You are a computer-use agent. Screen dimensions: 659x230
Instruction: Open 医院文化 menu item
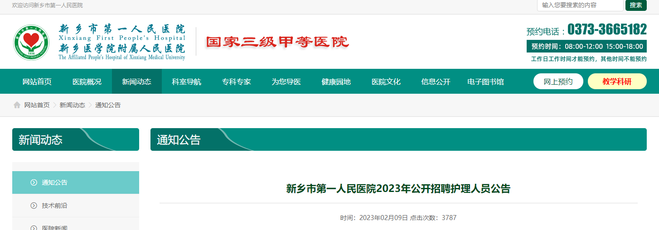386,81
